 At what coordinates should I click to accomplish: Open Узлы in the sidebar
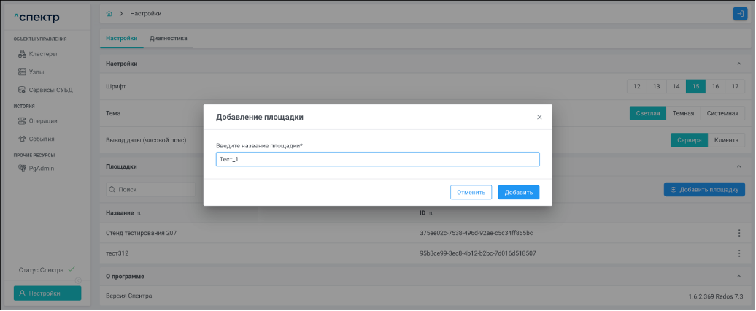[x=36, y=72]
